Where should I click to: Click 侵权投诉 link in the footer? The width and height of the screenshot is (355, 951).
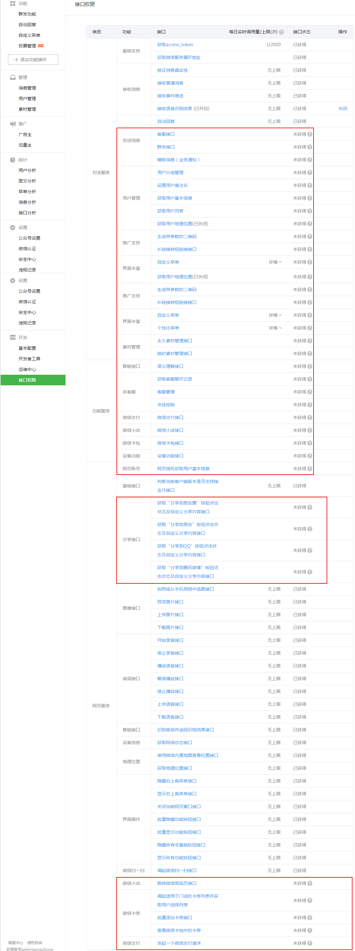(x=35, y=943)
